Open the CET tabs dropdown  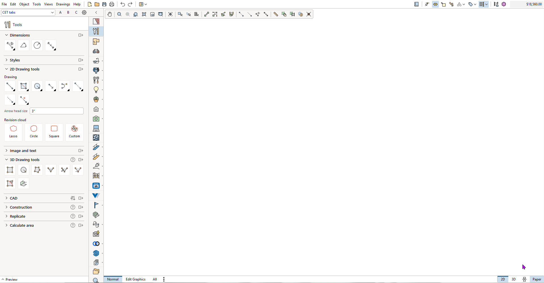pos(28,12)
